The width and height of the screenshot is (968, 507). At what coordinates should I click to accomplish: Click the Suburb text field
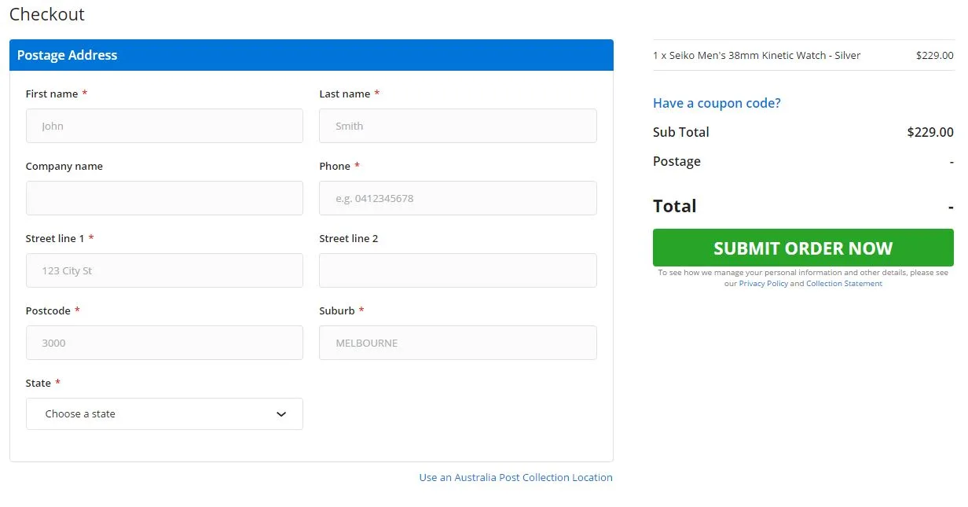click(x=457, y=343)
